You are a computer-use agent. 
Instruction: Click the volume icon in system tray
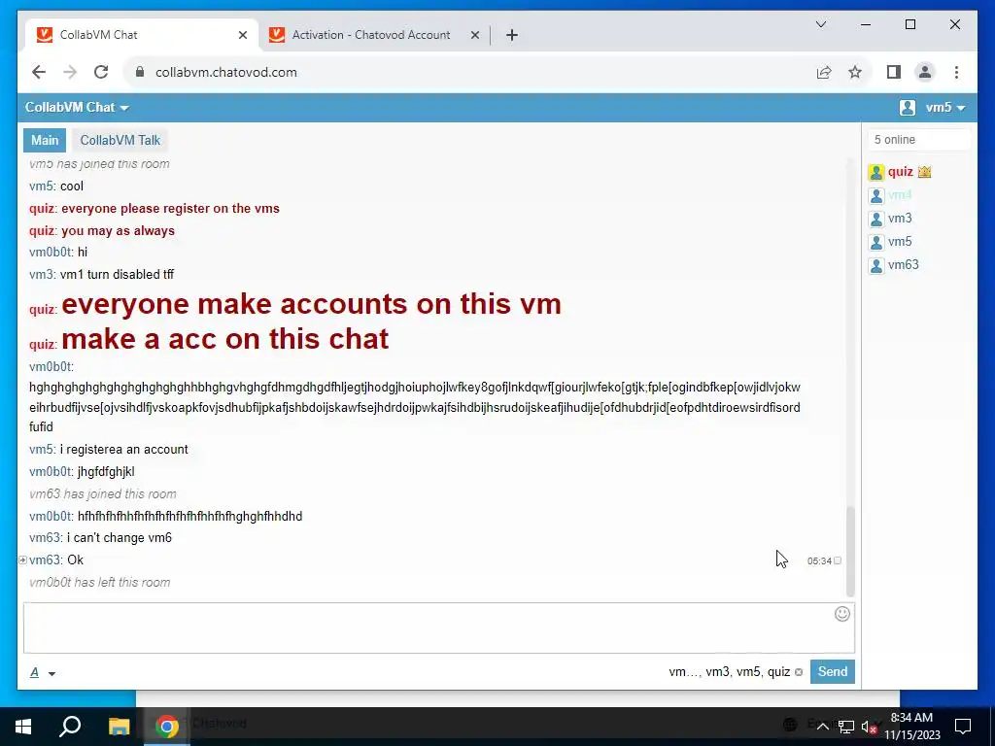pyautogui.click(x=869, y=727)
